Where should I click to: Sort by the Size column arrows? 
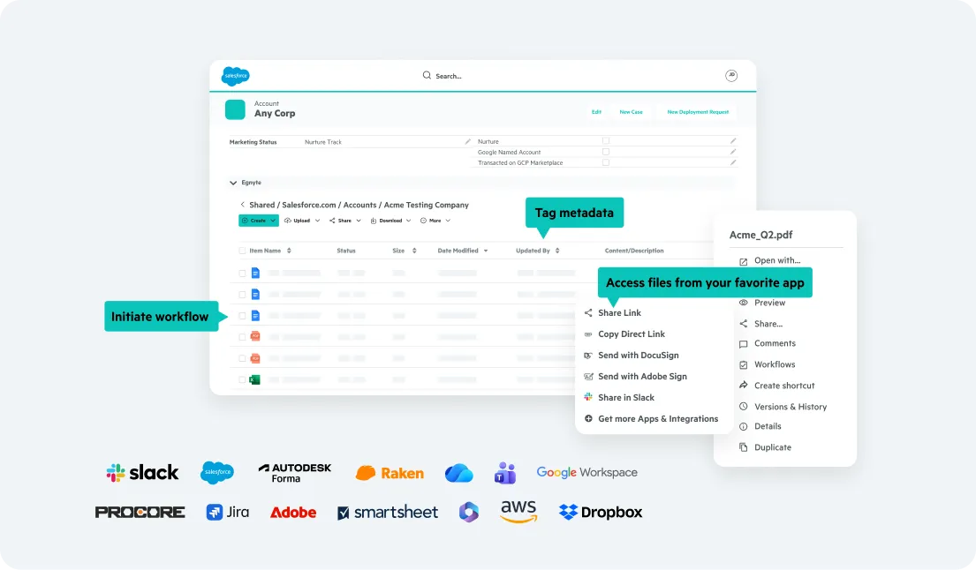click(414, 251)
